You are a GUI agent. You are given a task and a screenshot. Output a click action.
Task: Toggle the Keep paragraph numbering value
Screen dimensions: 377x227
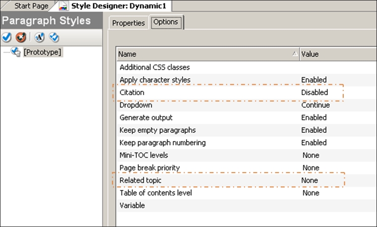click(x=314, y=143)
